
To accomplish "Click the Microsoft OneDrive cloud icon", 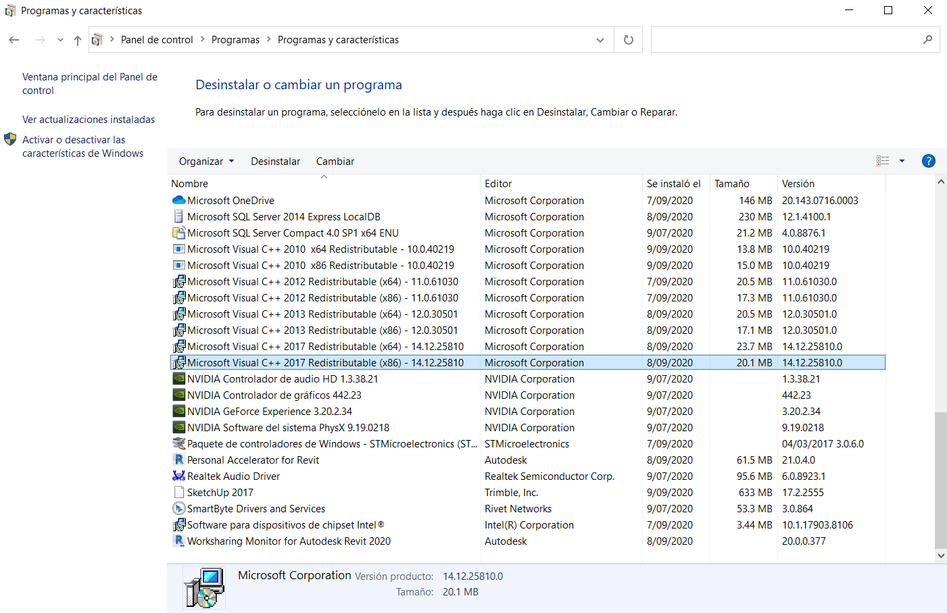I will click(x=178, y=201).
